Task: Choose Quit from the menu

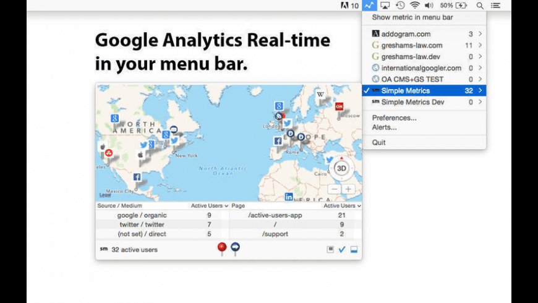Action: (x=379, y=142)
